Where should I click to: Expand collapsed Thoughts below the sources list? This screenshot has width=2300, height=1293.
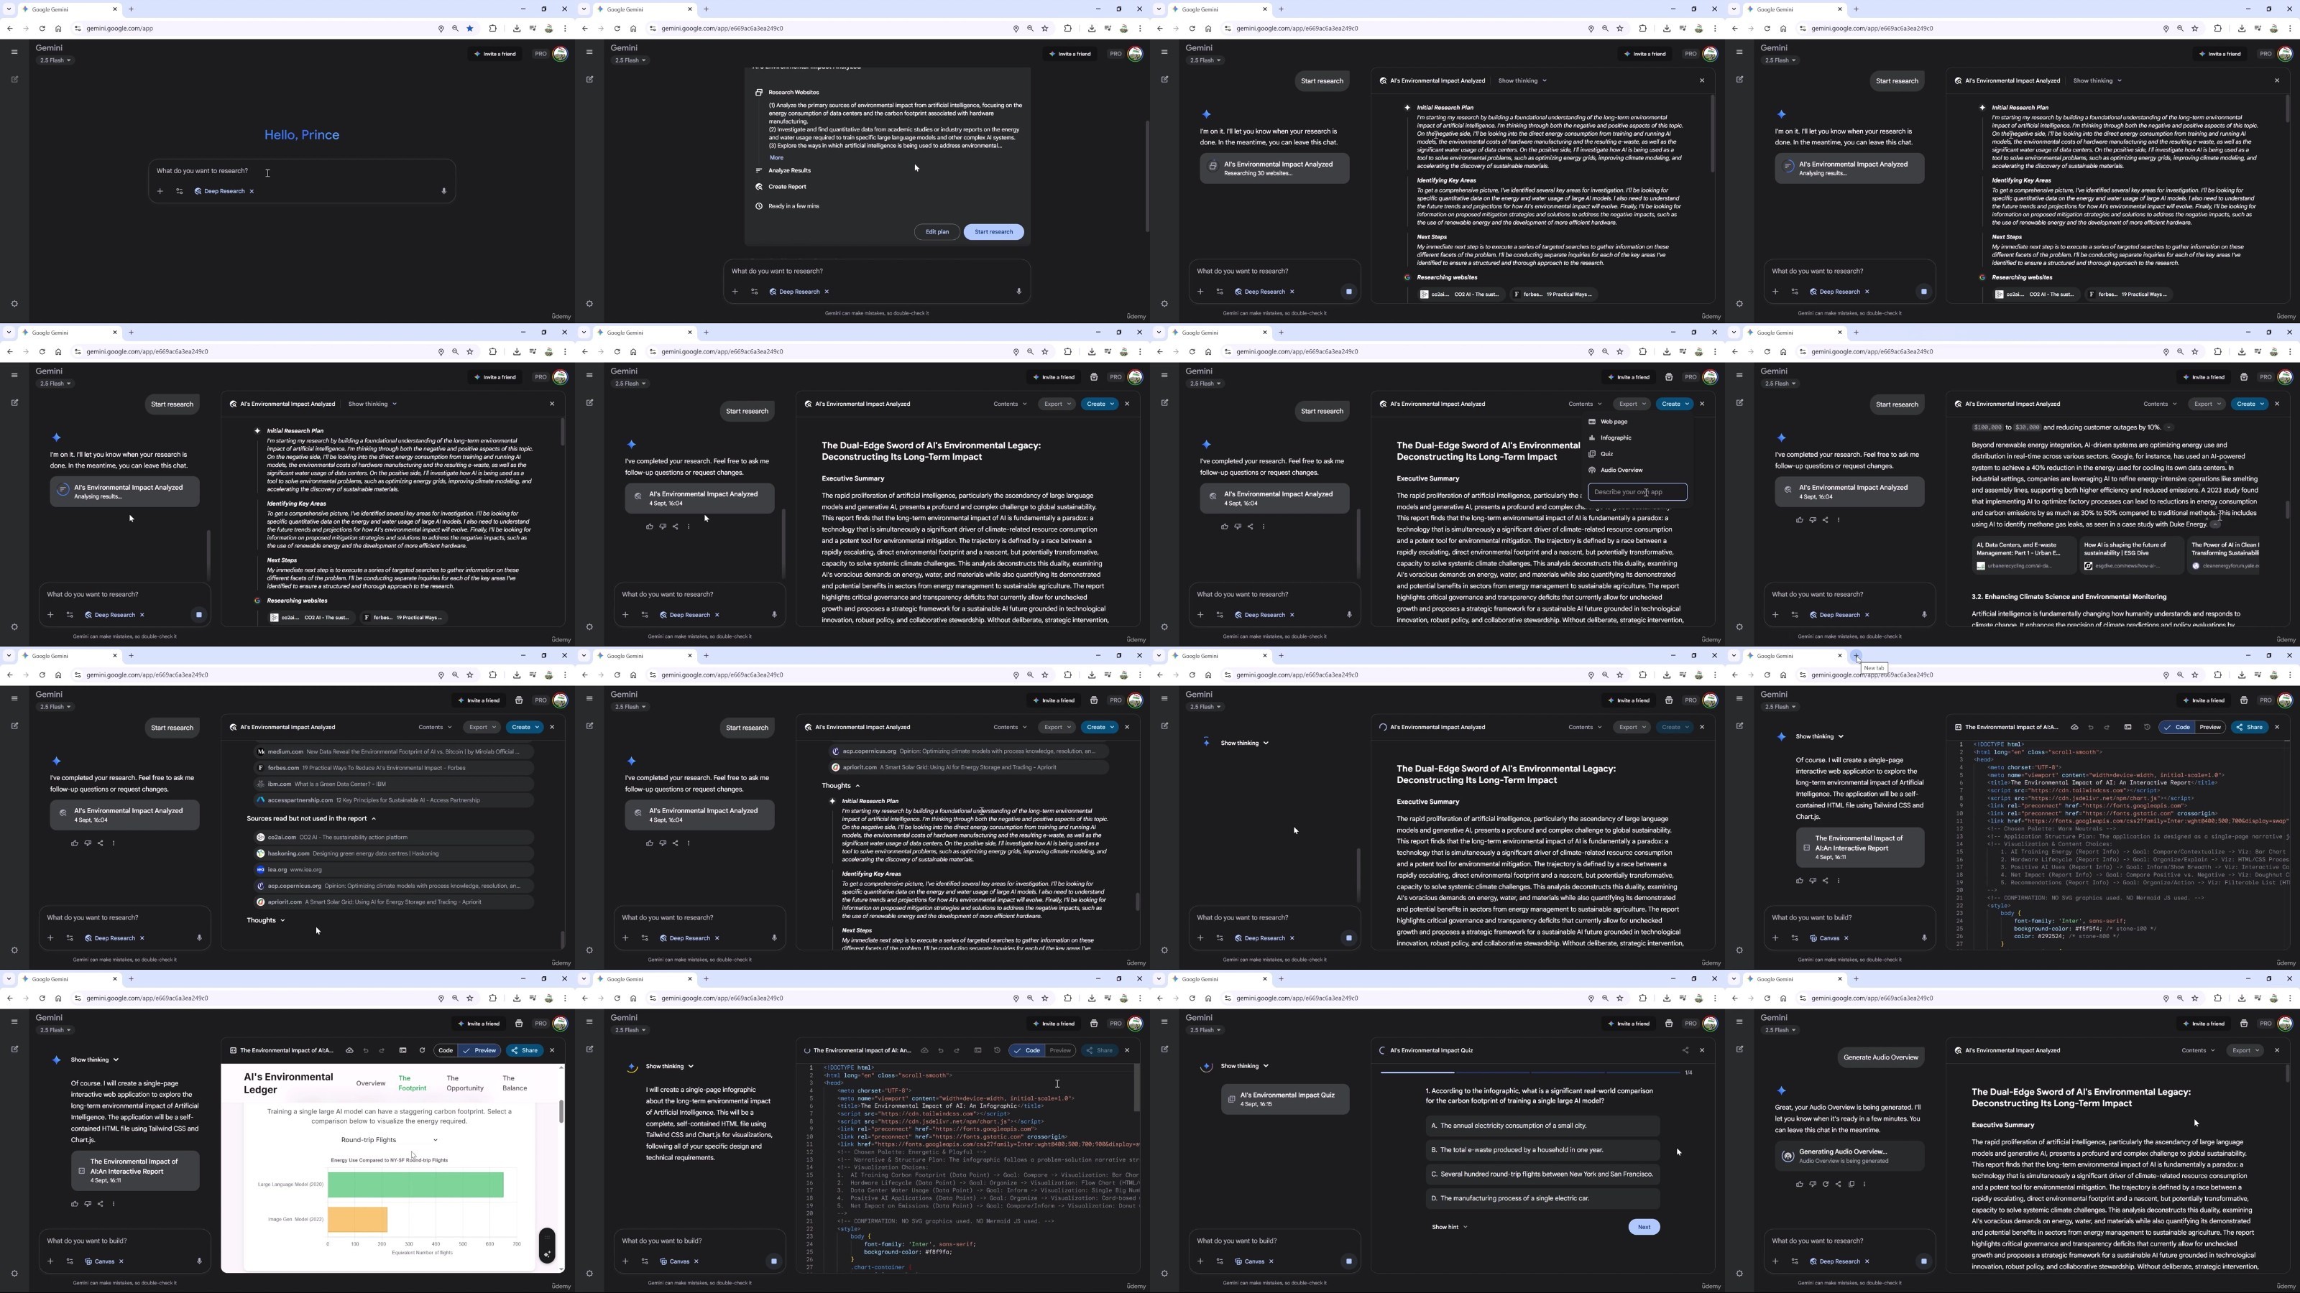tap(265, 920)
